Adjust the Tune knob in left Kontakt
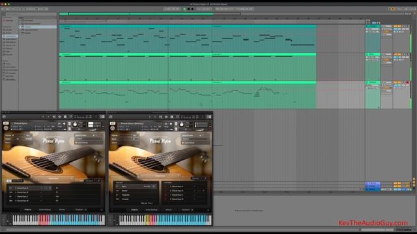 75,124
